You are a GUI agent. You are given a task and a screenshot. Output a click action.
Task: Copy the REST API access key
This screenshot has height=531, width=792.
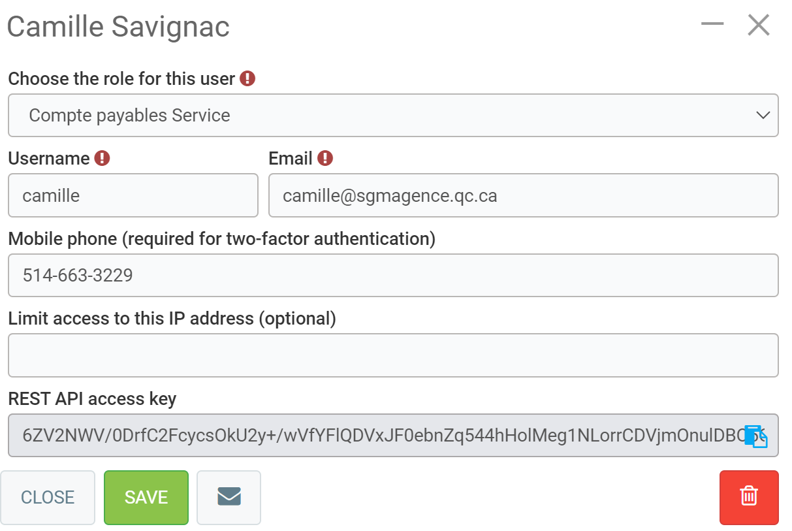pyautogui.click(x=755, y=436)
